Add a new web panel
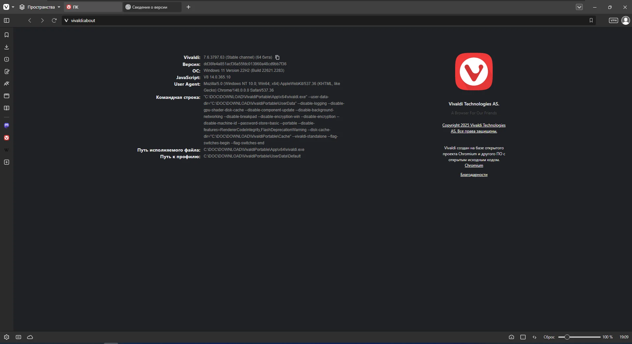Viewport: 632px width, 344px height. [7, 162]
